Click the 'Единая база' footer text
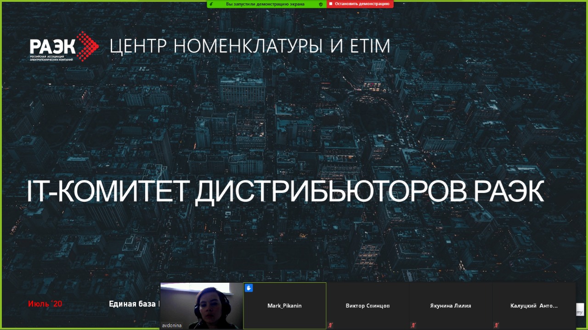Screen dimensions: 588x330 pos(132,304)
